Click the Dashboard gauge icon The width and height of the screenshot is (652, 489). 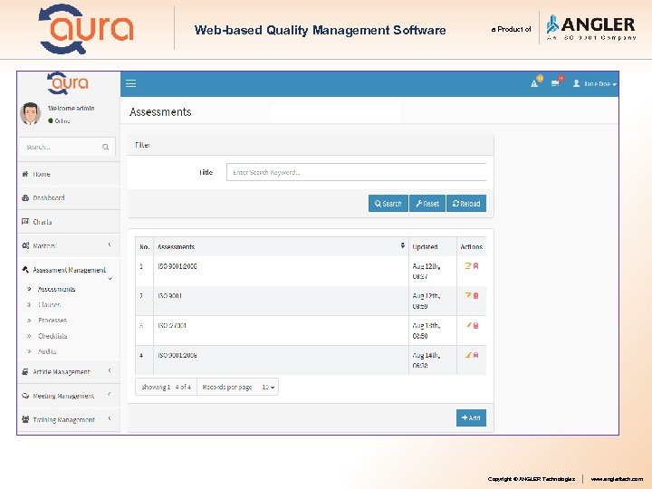click(x=25, y=198)
